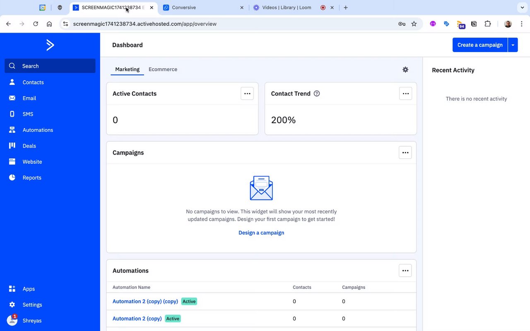Open Contacts from the sidebar icon
The width and height of the screenshot is (530, 331).
(x=12, y=82)
